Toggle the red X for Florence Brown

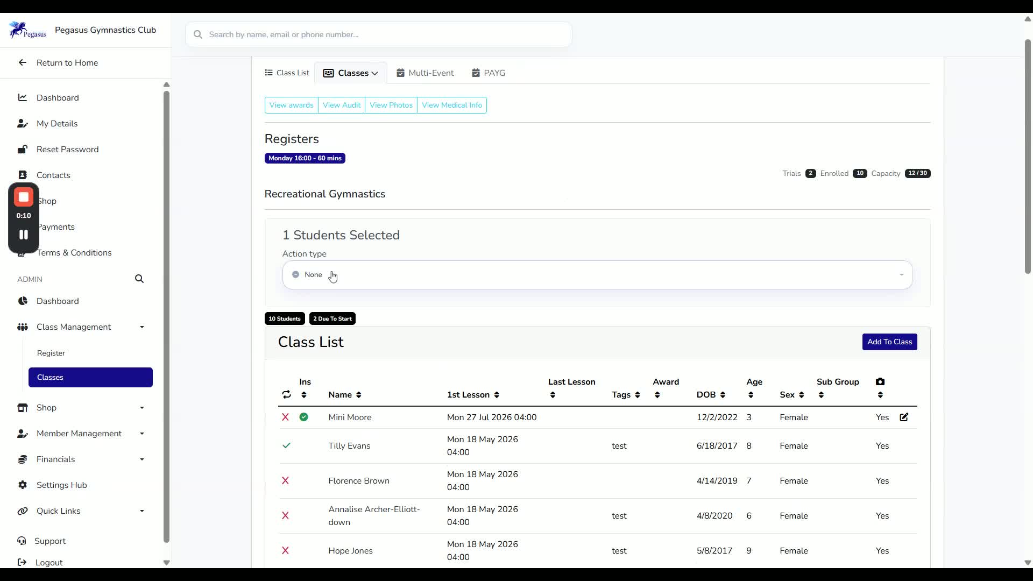click(x=285, y=481)
